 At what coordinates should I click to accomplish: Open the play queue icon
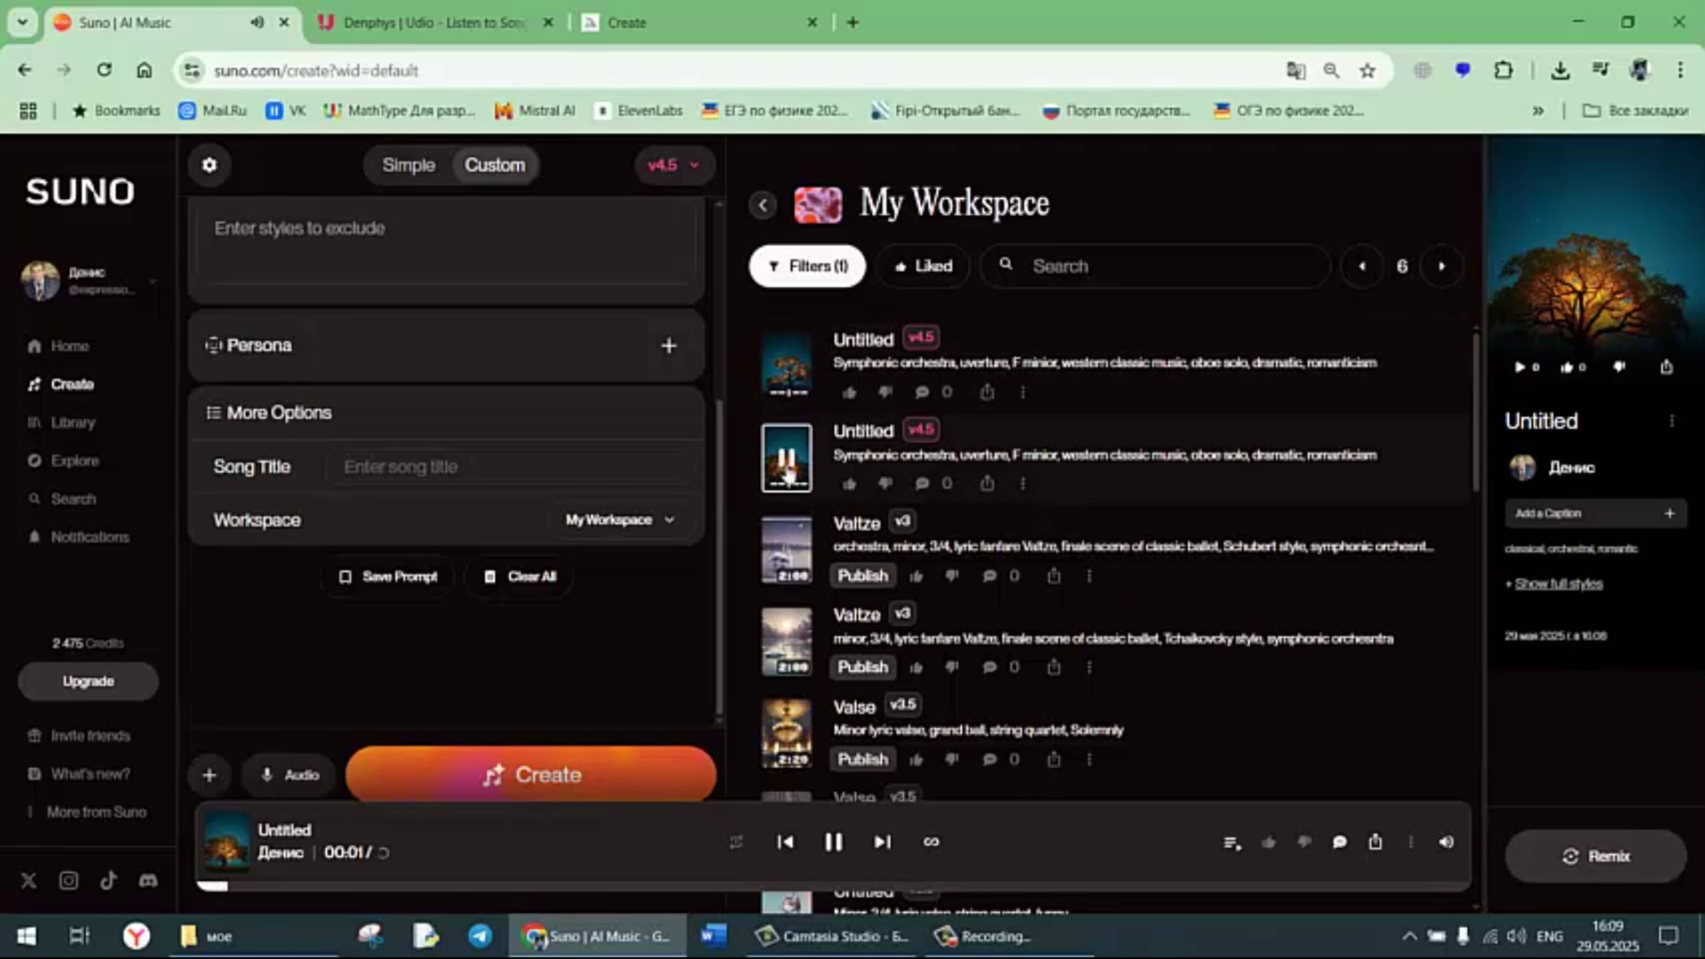click(1232, 842)
